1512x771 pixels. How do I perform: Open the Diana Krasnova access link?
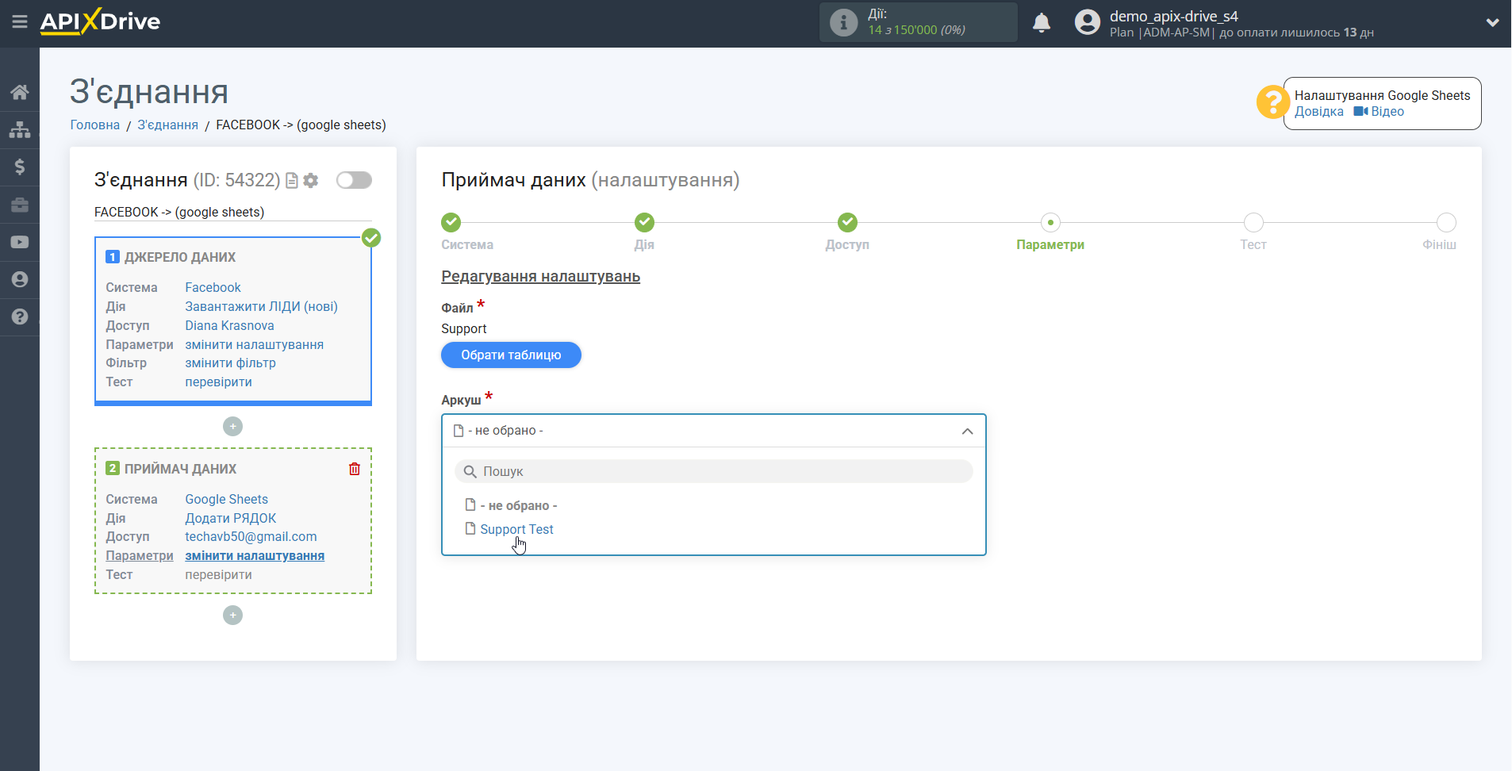click(x=229, y=326)
